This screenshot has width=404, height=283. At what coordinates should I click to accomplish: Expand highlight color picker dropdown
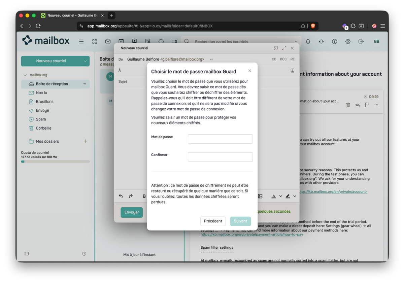(295, 196)
